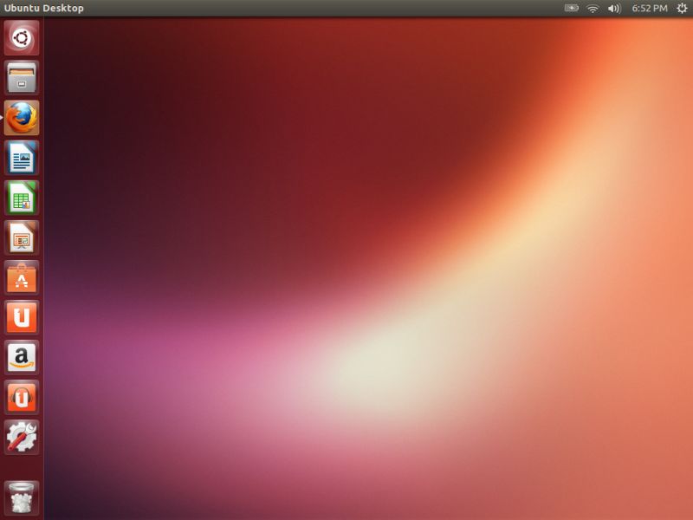Open the session gear menu

(x=682, y=7)
